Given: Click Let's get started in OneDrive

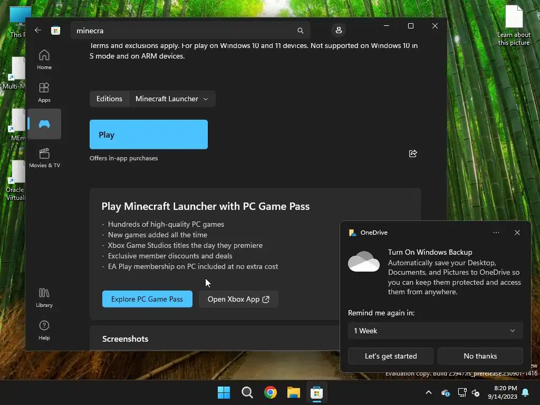Looking at the screenshot, I should click(x=391, y=356).
